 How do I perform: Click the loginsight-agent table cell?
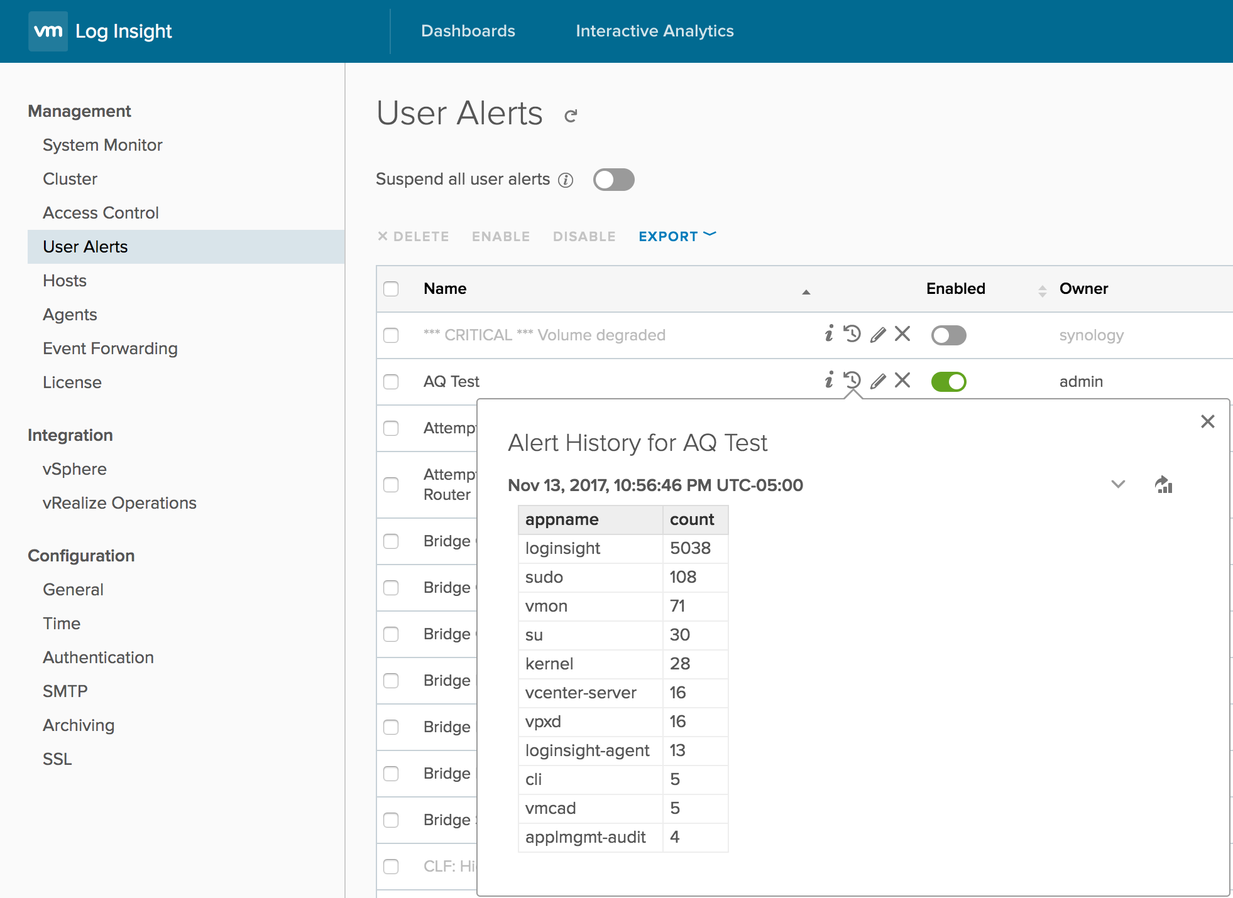[590, 751]
